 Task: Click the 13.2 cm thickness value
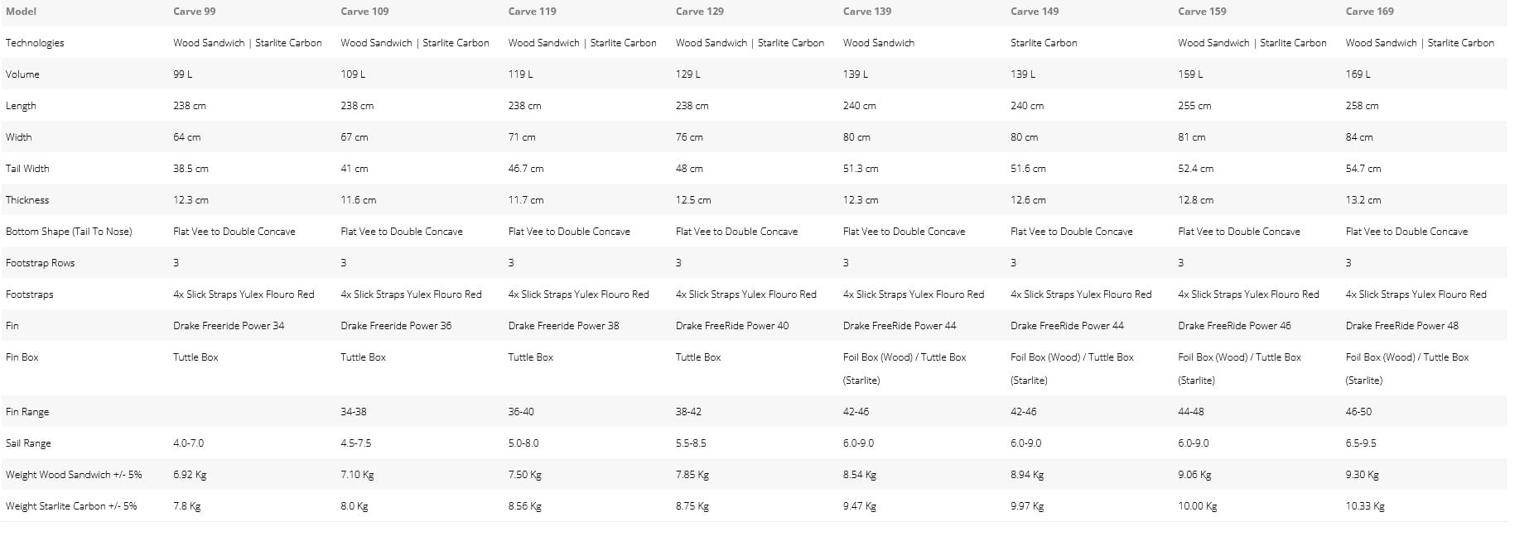click(x=1363, y=200)
